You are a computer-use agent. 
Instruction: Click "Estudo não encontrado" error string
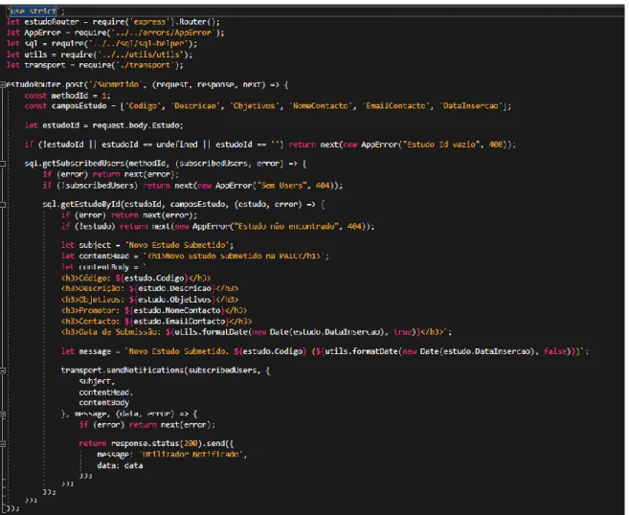[x=287, y=227]
